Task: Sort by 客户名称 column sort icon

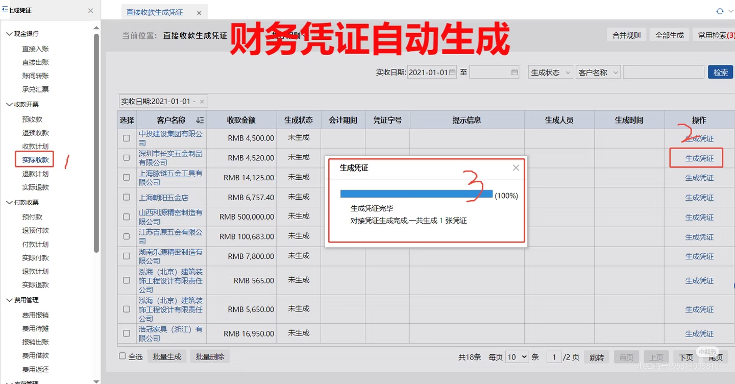Action: pos(200,120)
